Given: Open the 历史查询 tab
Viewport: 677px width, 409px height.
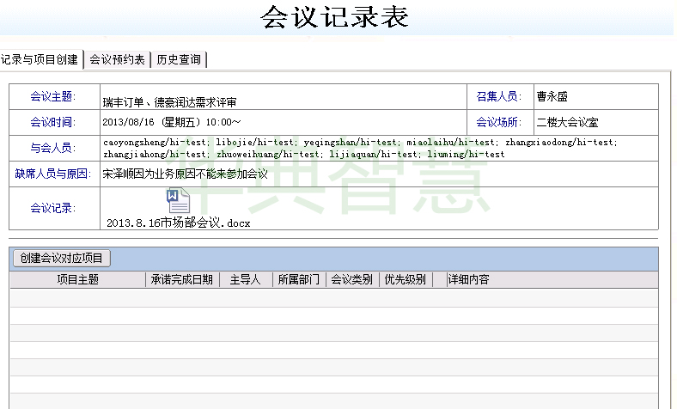Looking at the screenshot, I should coord(180,59).
